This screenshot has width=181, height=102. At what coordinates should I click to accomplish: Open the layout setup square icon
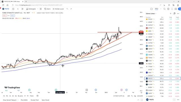pyautogui.click(x=152, y=9)
